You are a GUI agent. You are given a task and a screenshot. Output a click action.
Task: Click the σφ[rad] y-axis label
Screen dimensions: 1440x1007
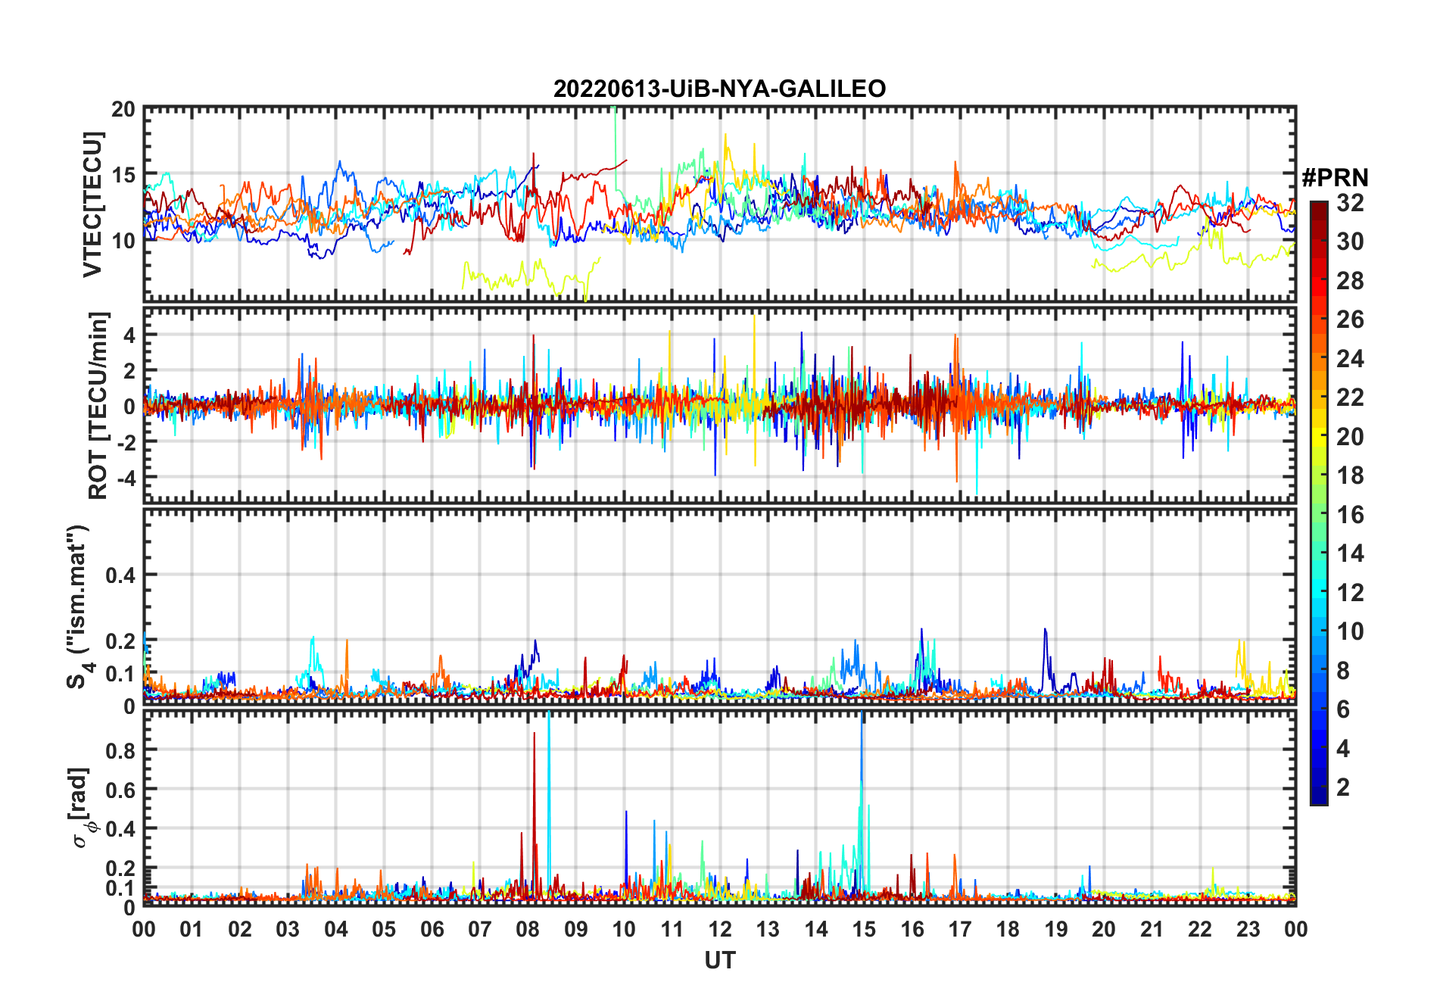coord(81,807)
